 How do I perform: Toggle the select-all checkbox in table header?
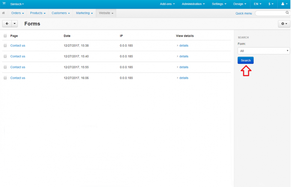(5, 36)
